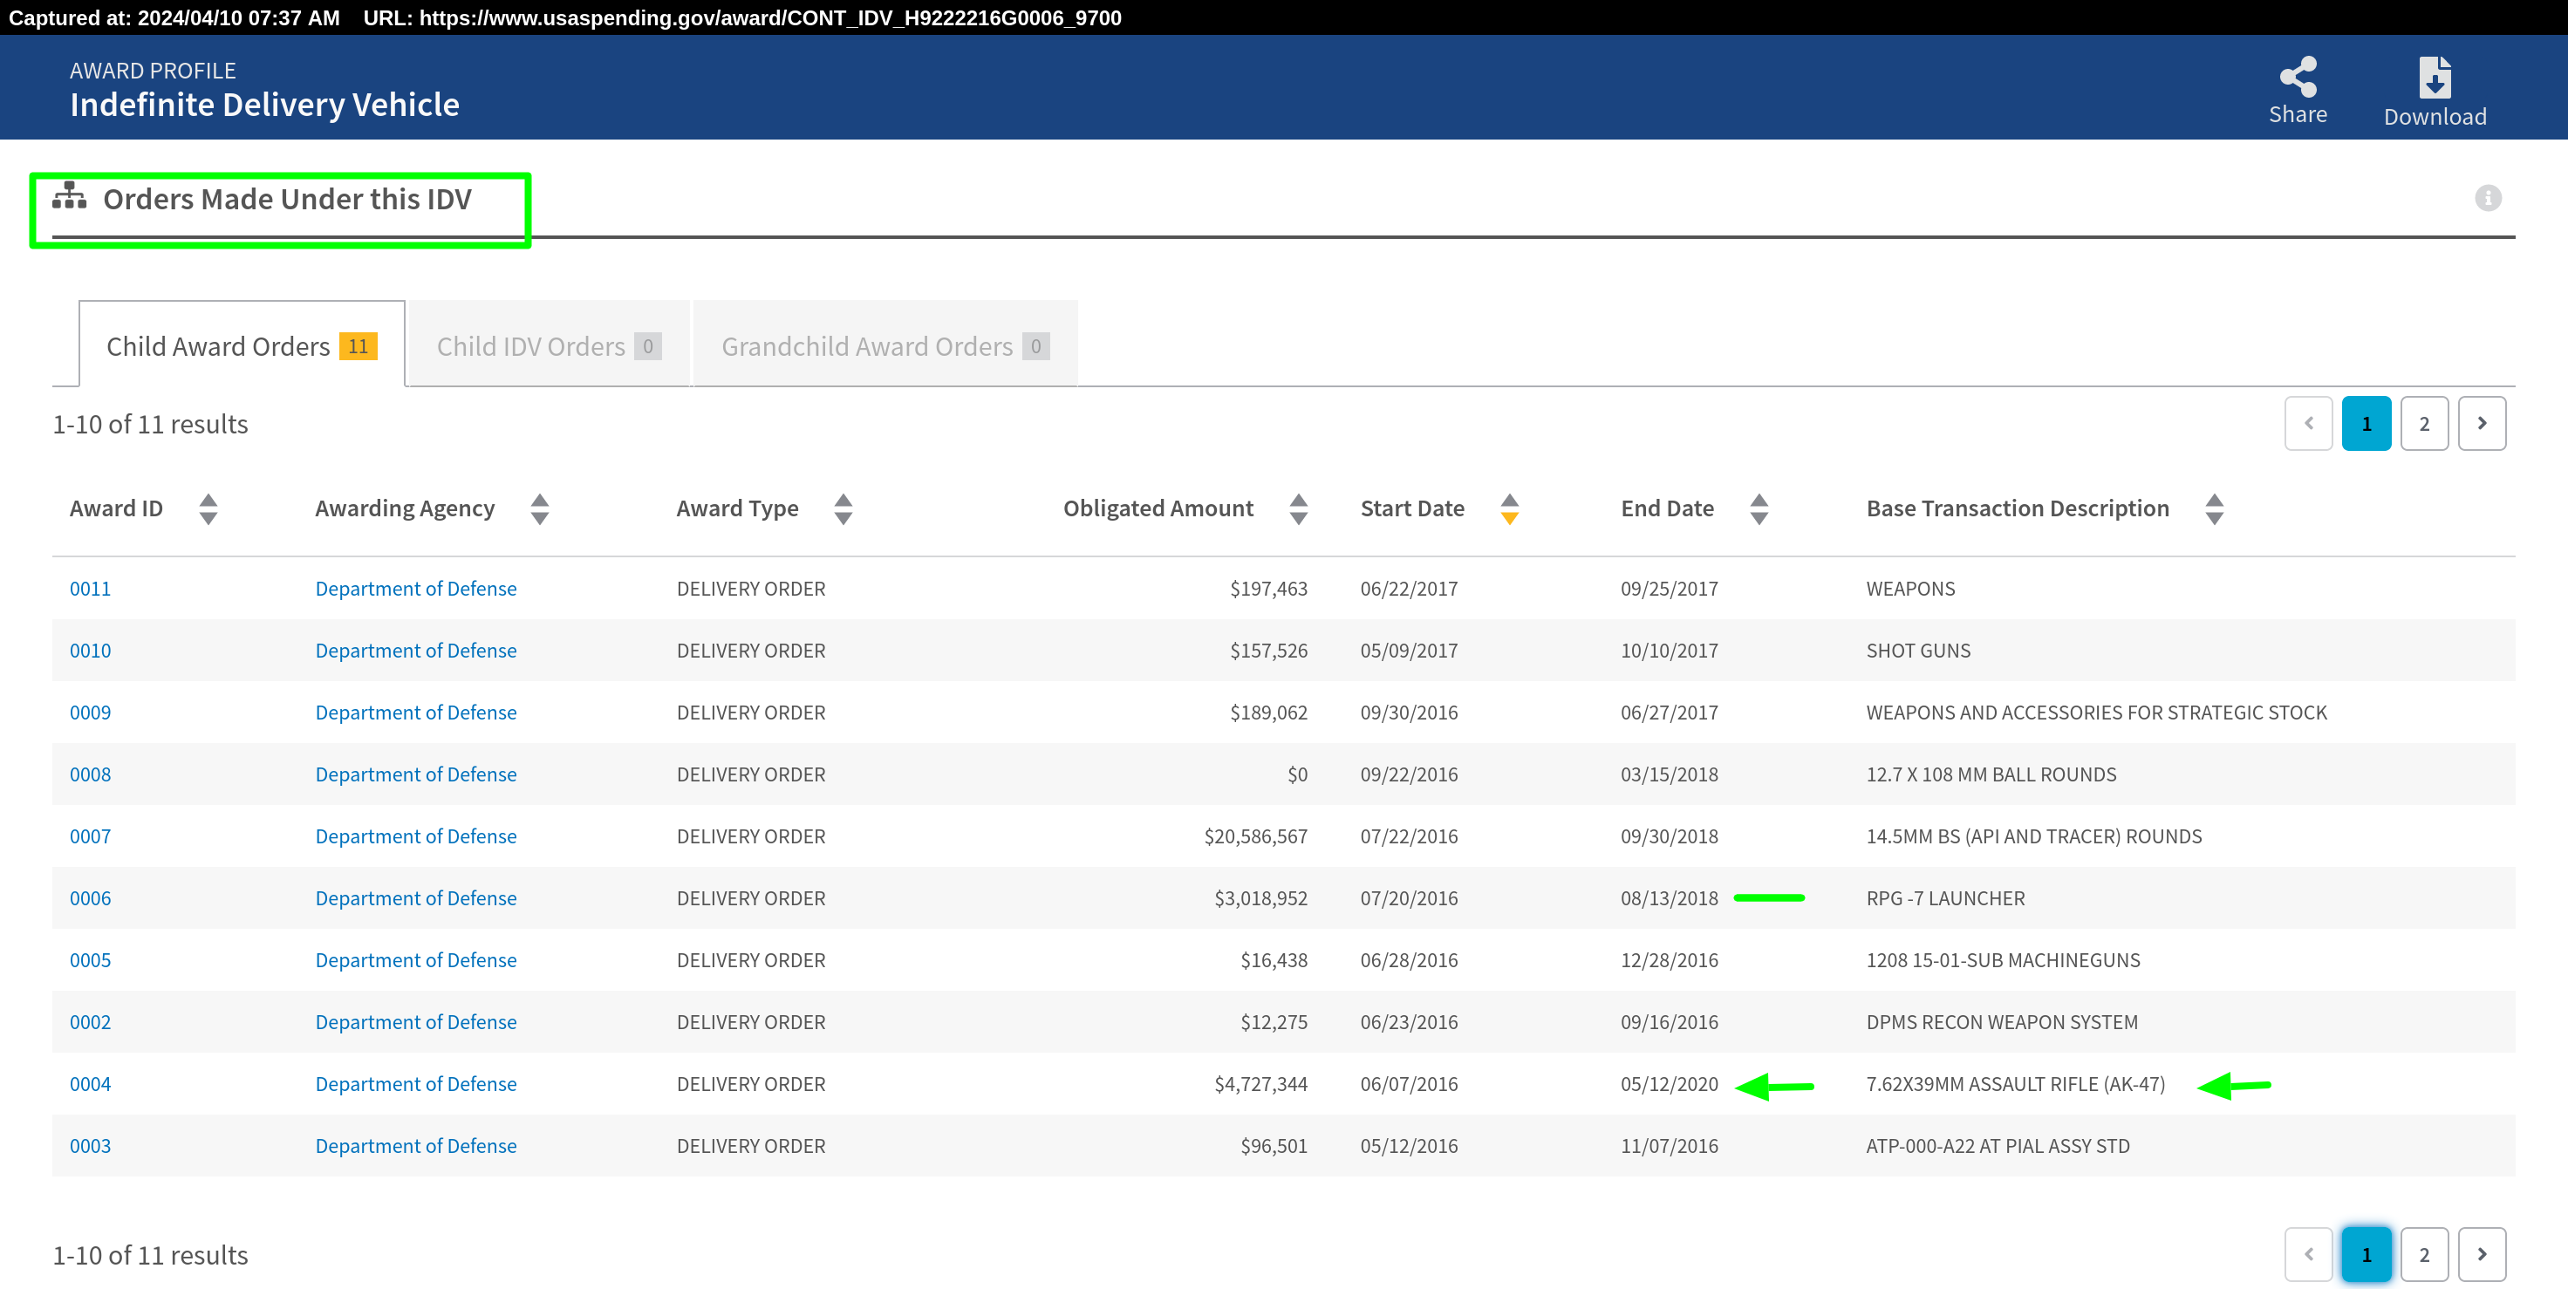The width and height of the screenshot is (2568, 1289).
Task: Open award ID 0008 link
Action: 90,774
